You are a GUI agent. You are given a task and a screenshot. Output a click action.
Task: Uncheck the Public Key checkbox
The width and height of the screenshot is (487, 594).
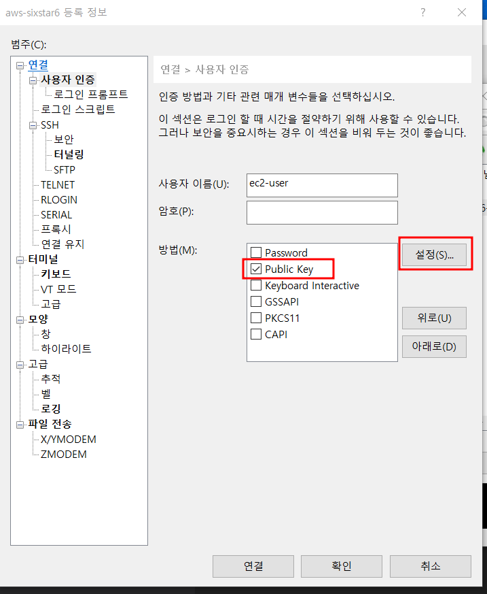tap(256, 269)
